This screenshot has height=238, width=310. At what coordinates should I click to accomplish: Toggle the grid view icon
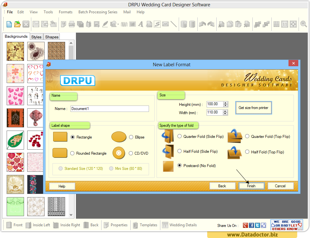pos(276,24)
